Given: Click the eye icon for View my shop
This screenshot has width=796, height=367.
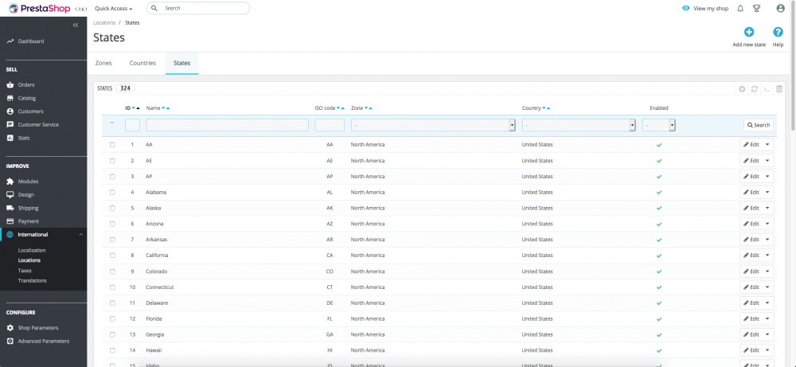Looking at the screenshot, I should 686,8.
